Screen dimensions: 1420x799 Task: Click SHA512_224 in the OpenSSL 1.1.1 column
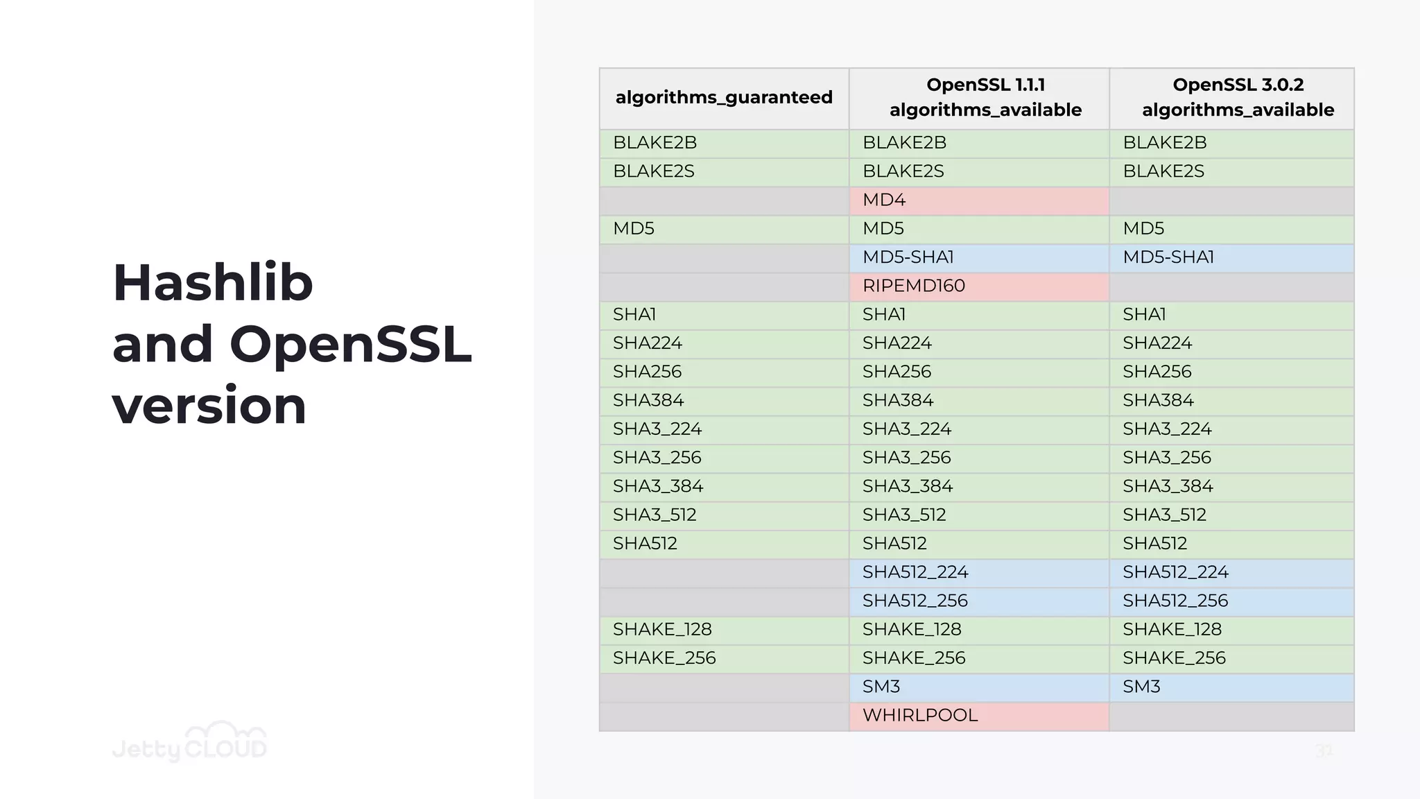tap(915, 572)
